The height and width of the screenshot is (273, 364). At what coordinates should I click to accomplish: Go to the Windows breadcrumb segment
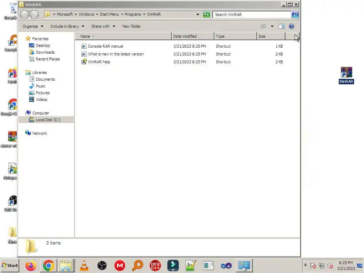point(86,14)
